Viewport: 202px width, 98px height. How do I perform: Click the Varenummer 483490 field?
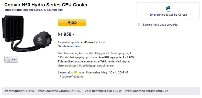tap(20, 91)
